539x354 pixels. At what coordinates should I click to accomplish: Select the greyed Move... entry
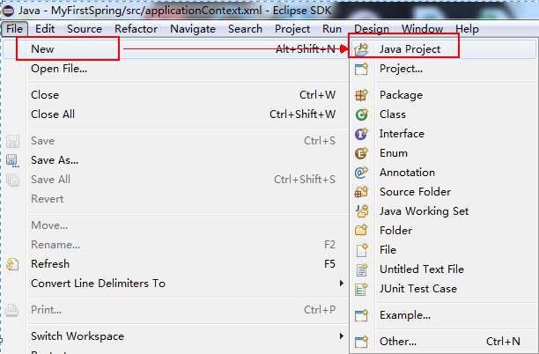click(x=175, y=225)
